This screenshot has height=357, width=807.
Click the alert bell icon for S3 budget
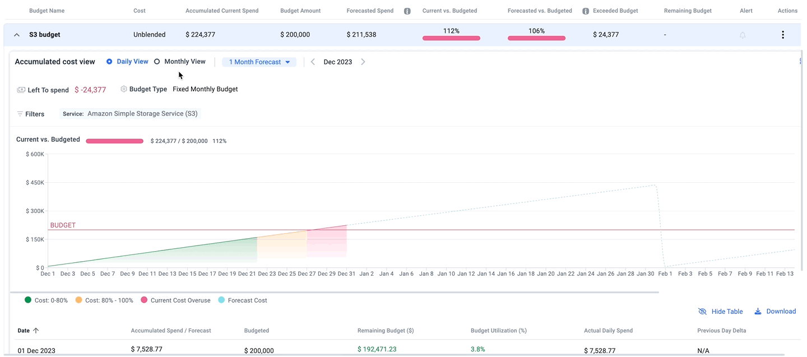(743, 35)
